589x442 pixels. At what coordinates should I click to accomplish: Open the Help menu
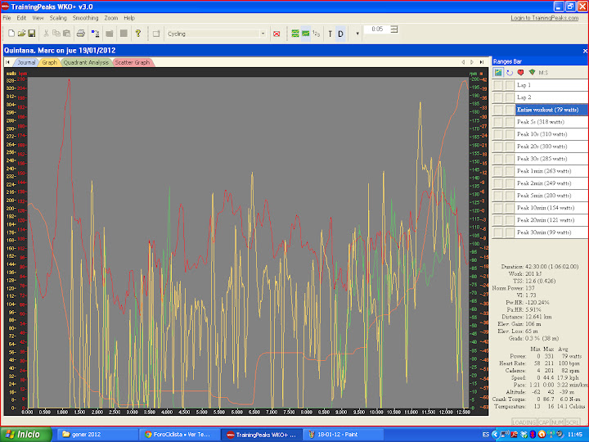coord(129,18)
